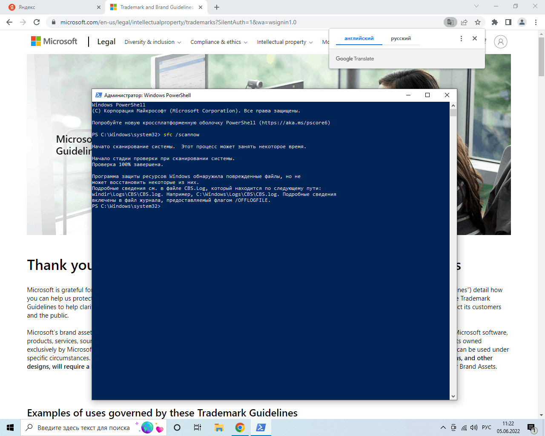Viewport: 545px width, 436px height.
Task: Select the Trademark and Brand Guidelines tab
Action: coord(157,7)
